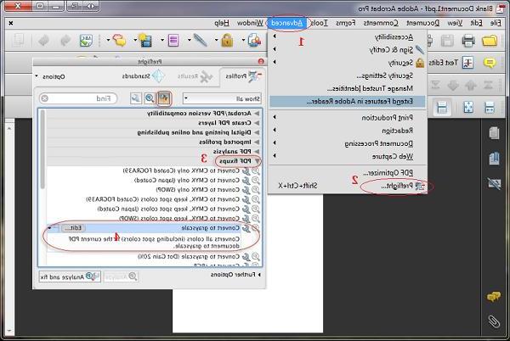Viewport: 510px width, 341px height.
Task: Switch to the Results tab
Action: (195, 76)
